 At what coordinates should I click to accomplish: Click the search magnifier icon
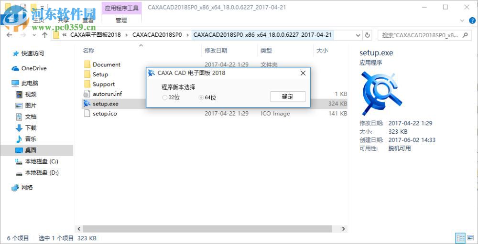click(x=465, y=35)
